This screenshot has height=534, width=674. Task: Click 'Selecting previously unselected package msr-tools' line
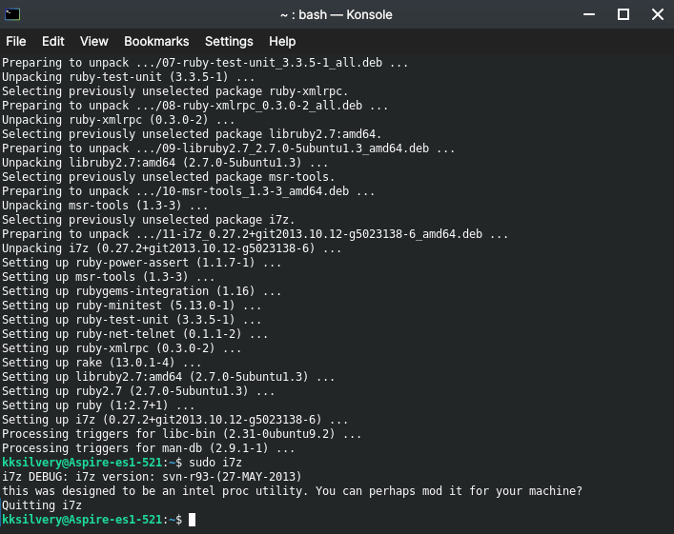(168, 176)
